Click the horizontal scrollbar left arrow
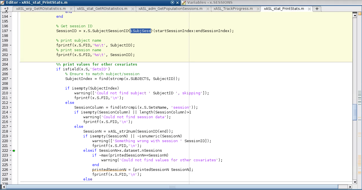 [x=4, y=187]
